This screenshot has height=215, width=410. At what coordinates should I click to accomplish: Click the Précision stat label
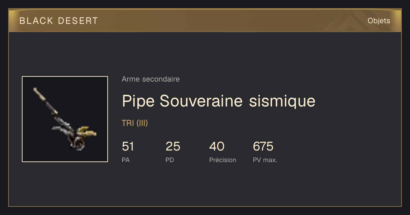pos(222,160)
